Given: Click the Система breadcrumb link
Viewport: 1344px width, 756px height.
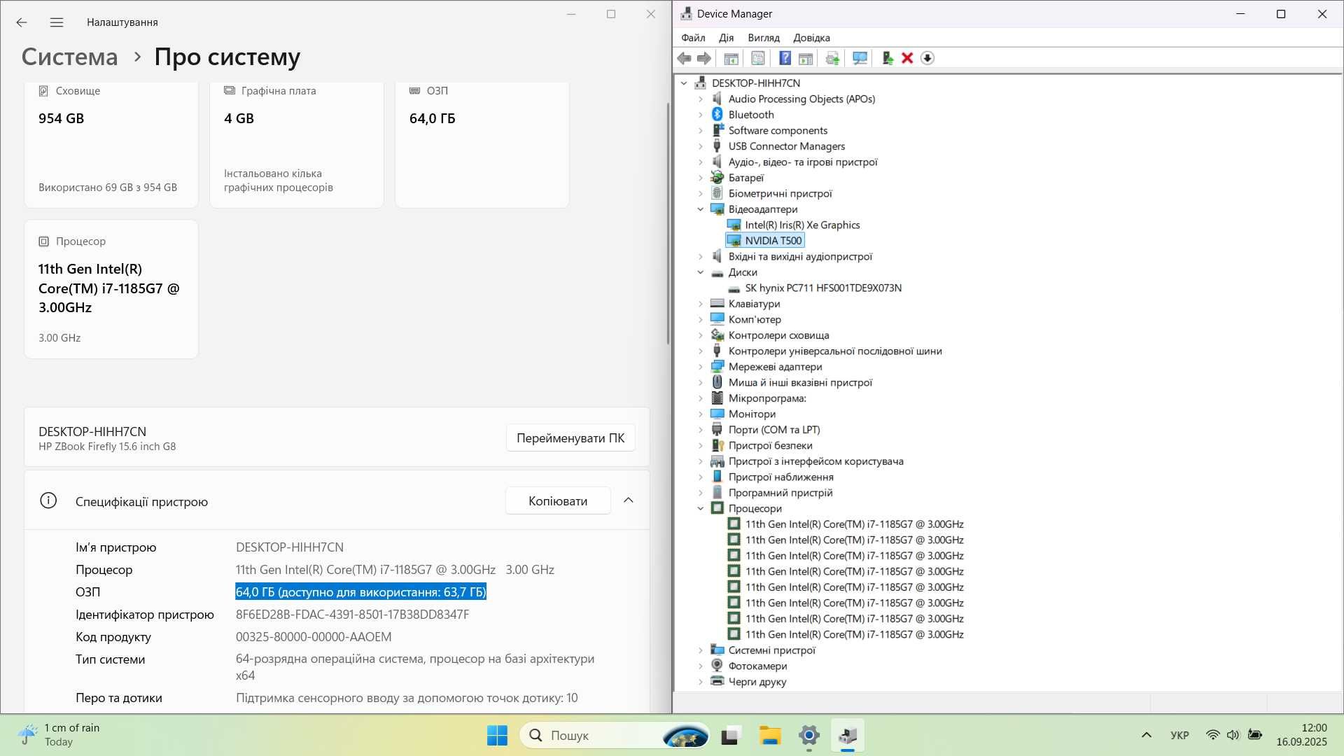Looking at the screenshot, I should pos(70,57).
